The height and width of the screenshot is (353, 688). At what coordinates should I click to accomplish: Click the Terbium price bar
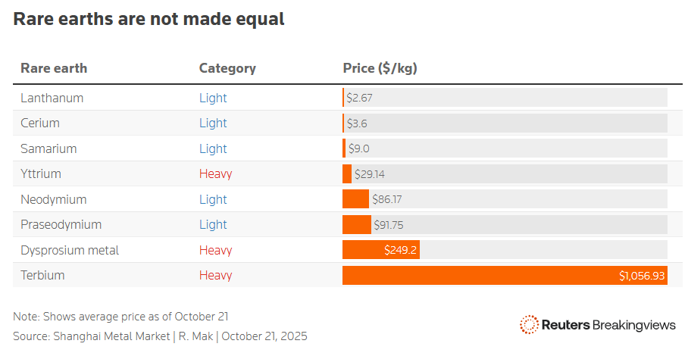pyautogui.click(x=505, y=275)
